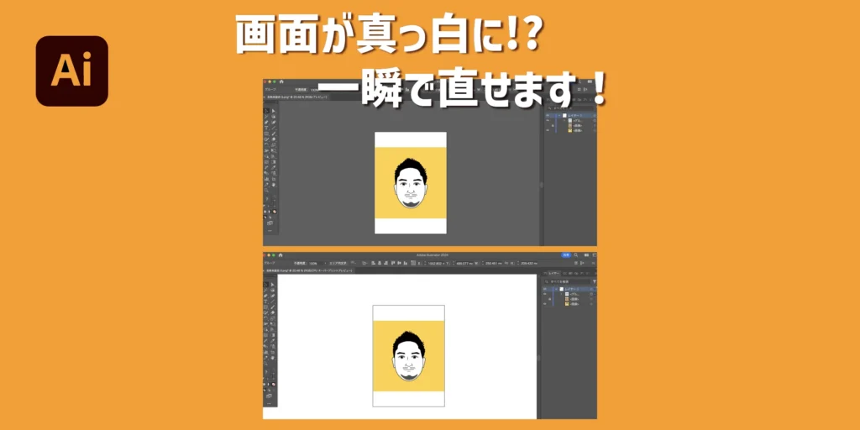Select the Pen tool in lower window
Screen dimensions: 860x430
pyautogui.click(x=266, y=296)
